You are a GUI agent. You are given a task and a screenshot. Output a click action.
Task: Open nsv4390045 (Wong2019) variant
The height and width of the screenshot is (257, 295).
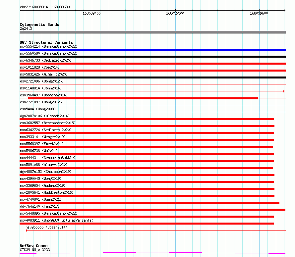point(41,179)
